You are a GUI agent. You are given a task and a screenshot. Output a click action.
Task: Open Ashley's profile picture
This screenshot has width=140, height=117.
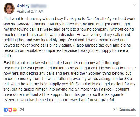(x=9, y=8)
